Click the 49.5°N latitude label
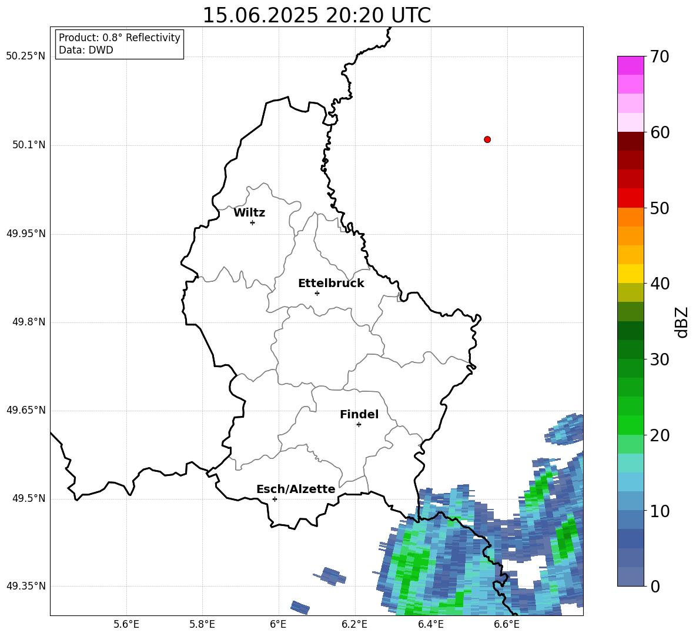Screen dimensions: 696x636 click(x=29, y=498)
